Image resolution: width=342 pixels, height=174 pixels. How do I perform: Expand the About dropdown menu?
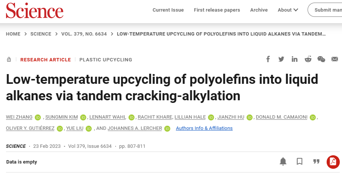(288, 10)
